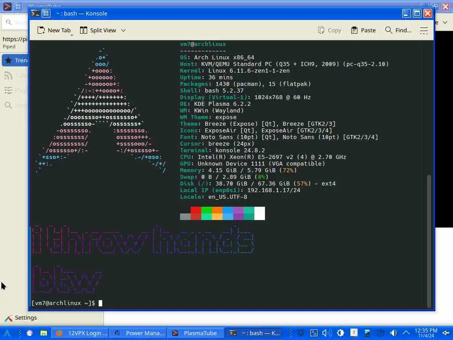Click the Locale value en_US.UTF-8

pos(228,197)
